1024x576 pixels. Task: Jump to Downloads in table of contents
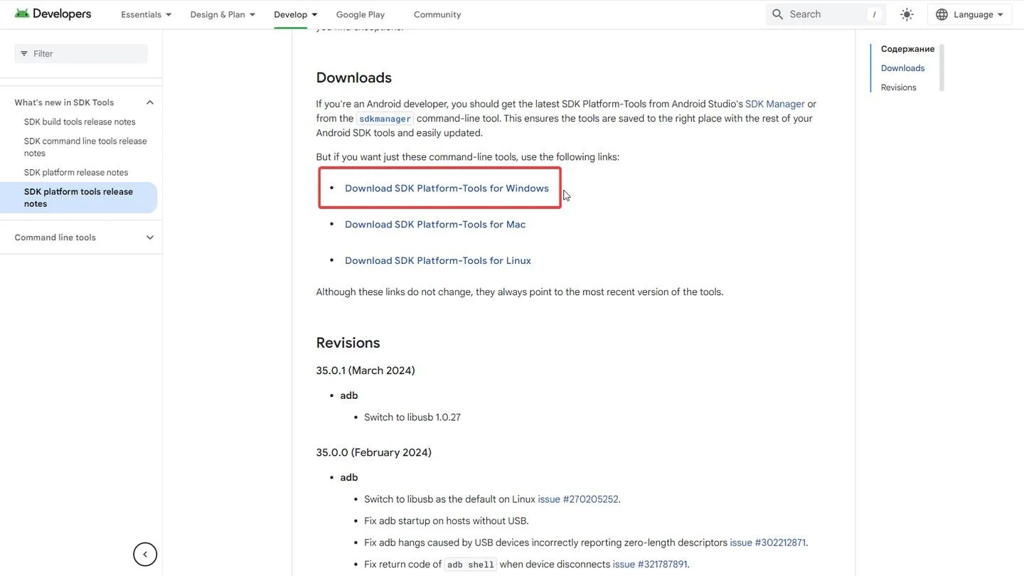pos(902,68)
